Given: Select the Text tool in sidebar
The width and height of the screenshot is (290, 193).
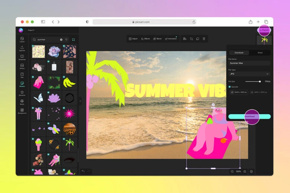Looking at the screenshot, I should pyautogui.click(x=22, y=75).
